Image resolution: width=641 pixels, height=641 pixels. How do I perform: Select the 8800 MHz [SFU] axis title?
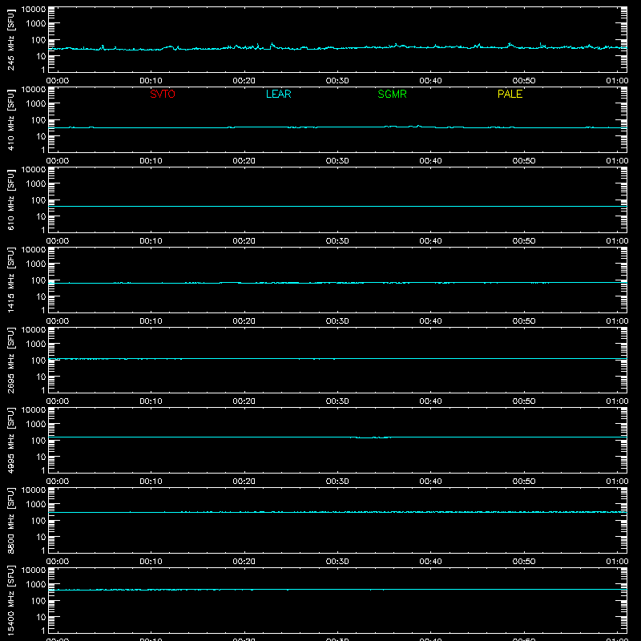(10, 521)
